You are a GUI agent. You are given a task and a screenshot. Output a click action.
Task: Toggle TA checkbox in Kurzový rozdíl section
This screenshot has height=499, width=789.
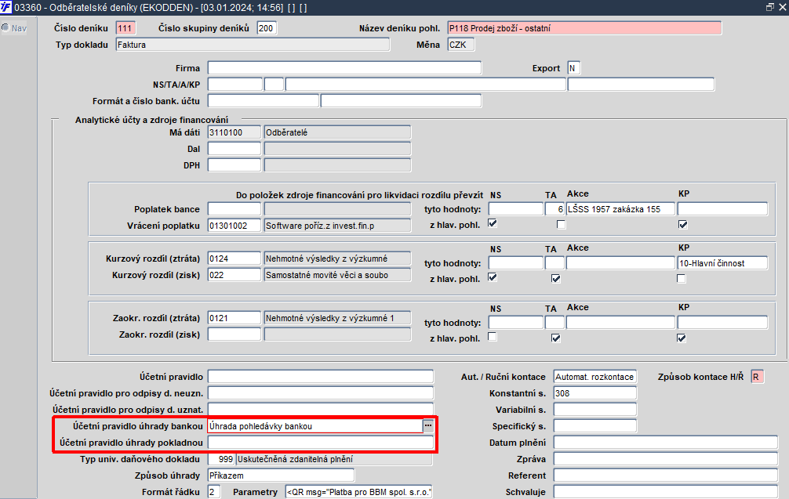[x=555, y=278]
